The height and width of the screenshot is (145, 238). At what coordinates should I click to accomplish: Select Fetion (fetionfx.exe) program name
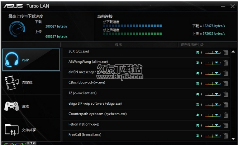(84, 124)
